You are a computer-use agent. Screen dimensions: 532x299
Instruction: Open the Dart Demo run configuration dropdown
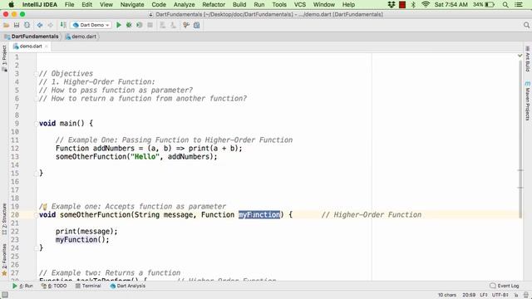pyautogui.click(x=91, y=25)
